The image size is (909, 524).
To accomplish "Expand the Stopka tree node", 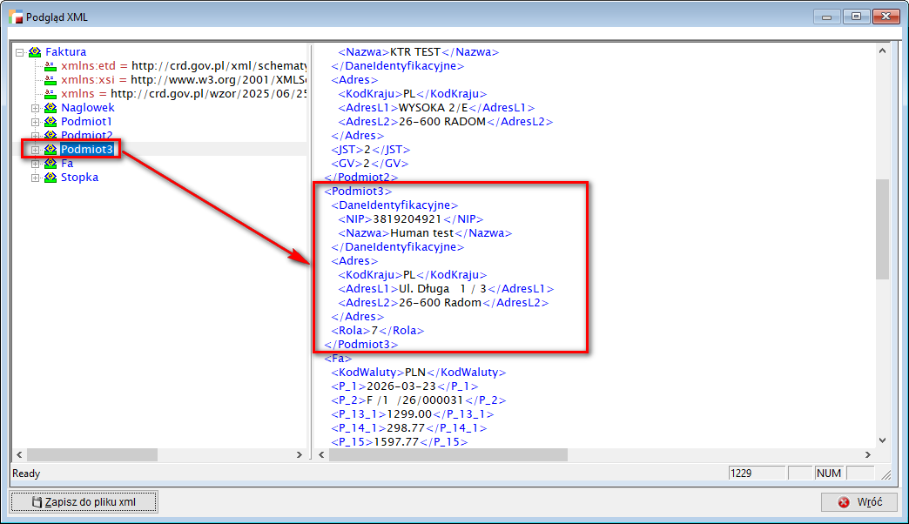I will tap(36, 178).
